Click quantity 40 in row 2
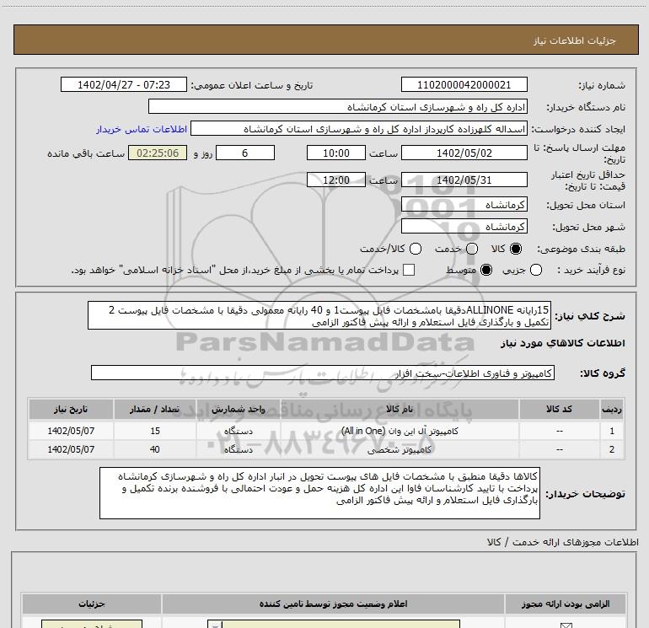 pos(155,449)
